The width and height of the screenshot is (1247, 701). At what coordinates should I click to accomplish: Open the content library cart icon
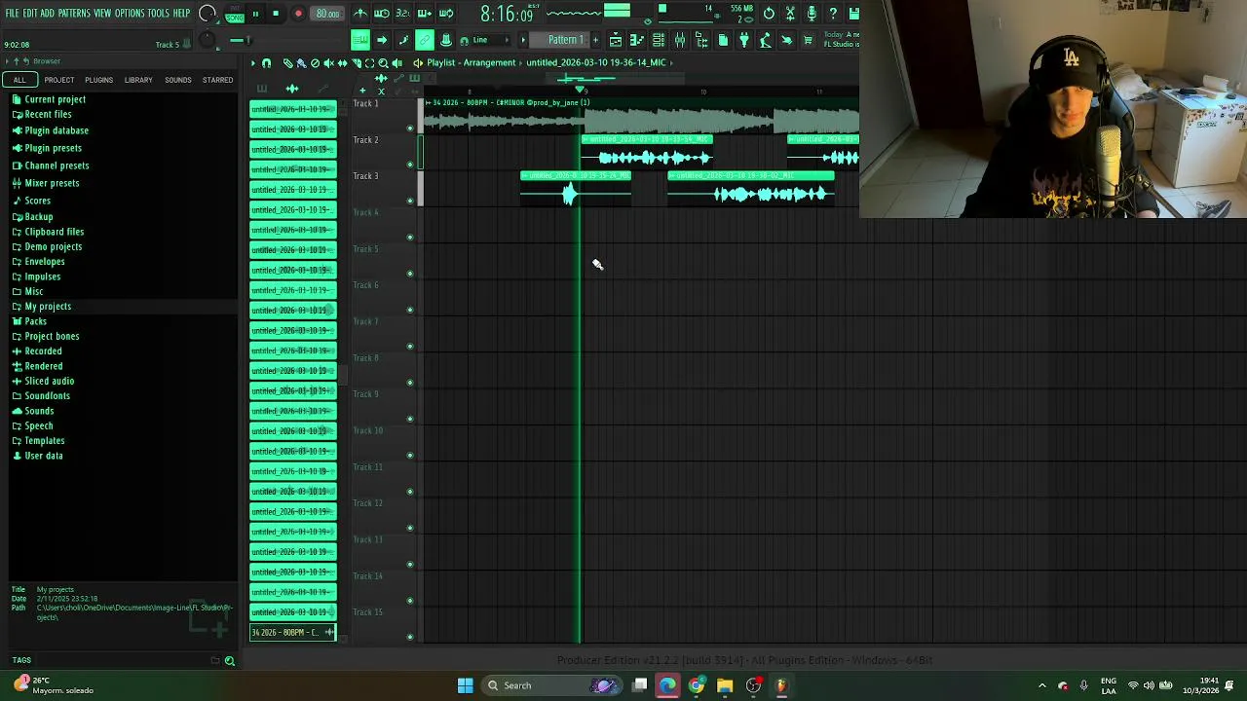[809, 40]
